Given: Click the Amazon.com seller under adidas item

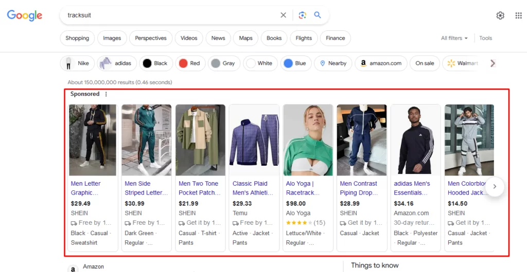Looking at the screenshot, I should [x=411, y=213].
